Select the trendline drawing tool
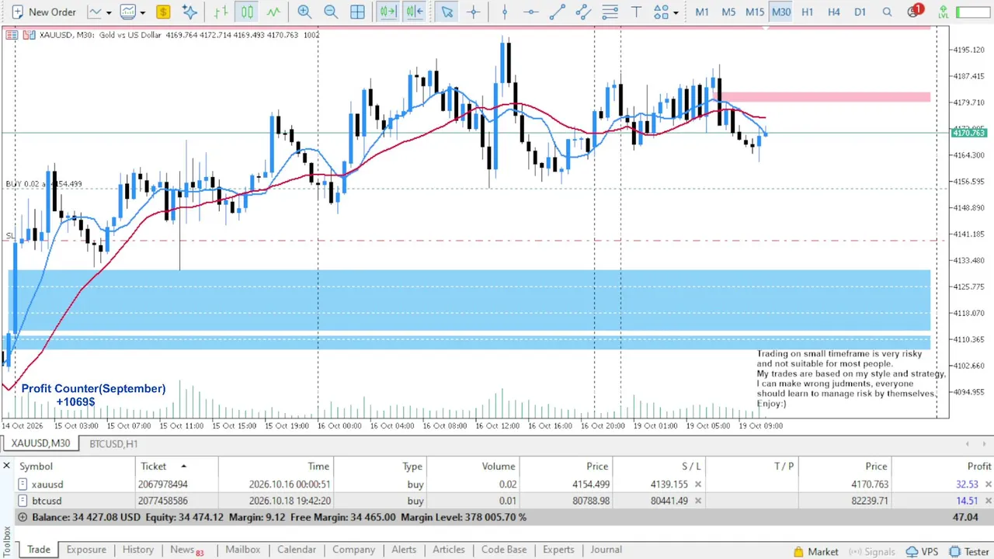Screen dimensions: 994x559 (558, 12)
